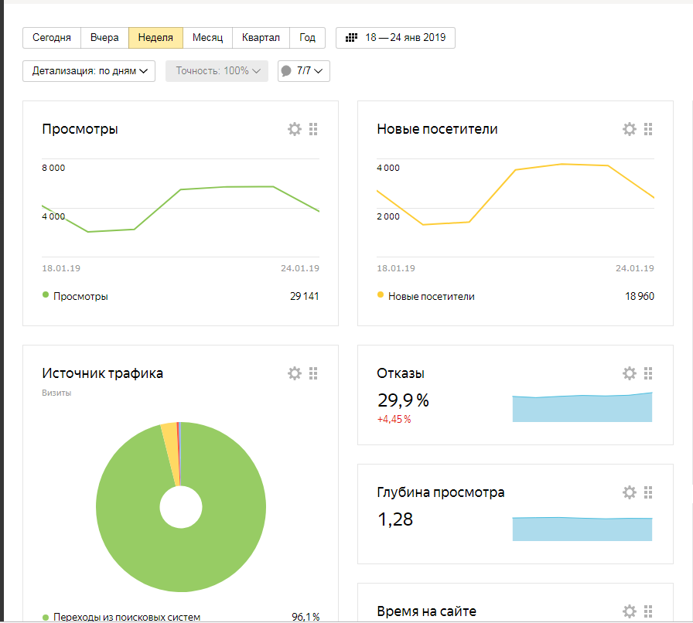Click drag handle of Источник трафика widget

coord(313,373)
